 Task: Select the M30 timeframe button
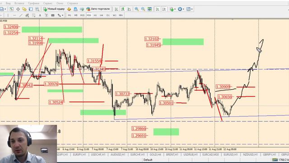click(x=89, y=15)
